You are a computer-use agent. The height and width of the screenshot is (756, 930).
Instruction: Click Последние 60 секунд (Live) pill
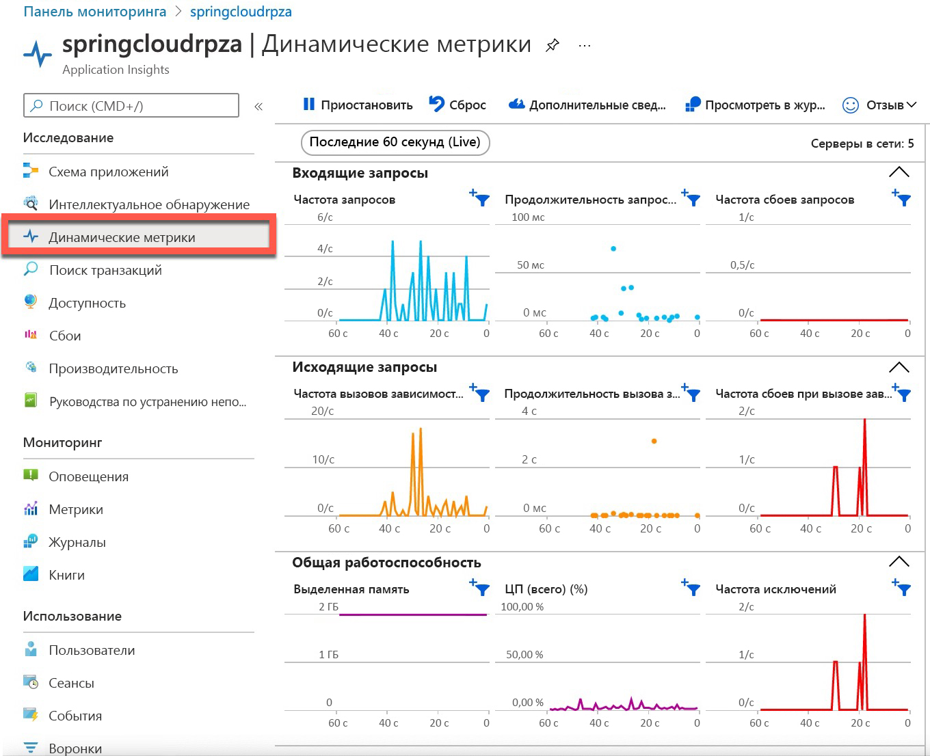(x=395, y=142)
